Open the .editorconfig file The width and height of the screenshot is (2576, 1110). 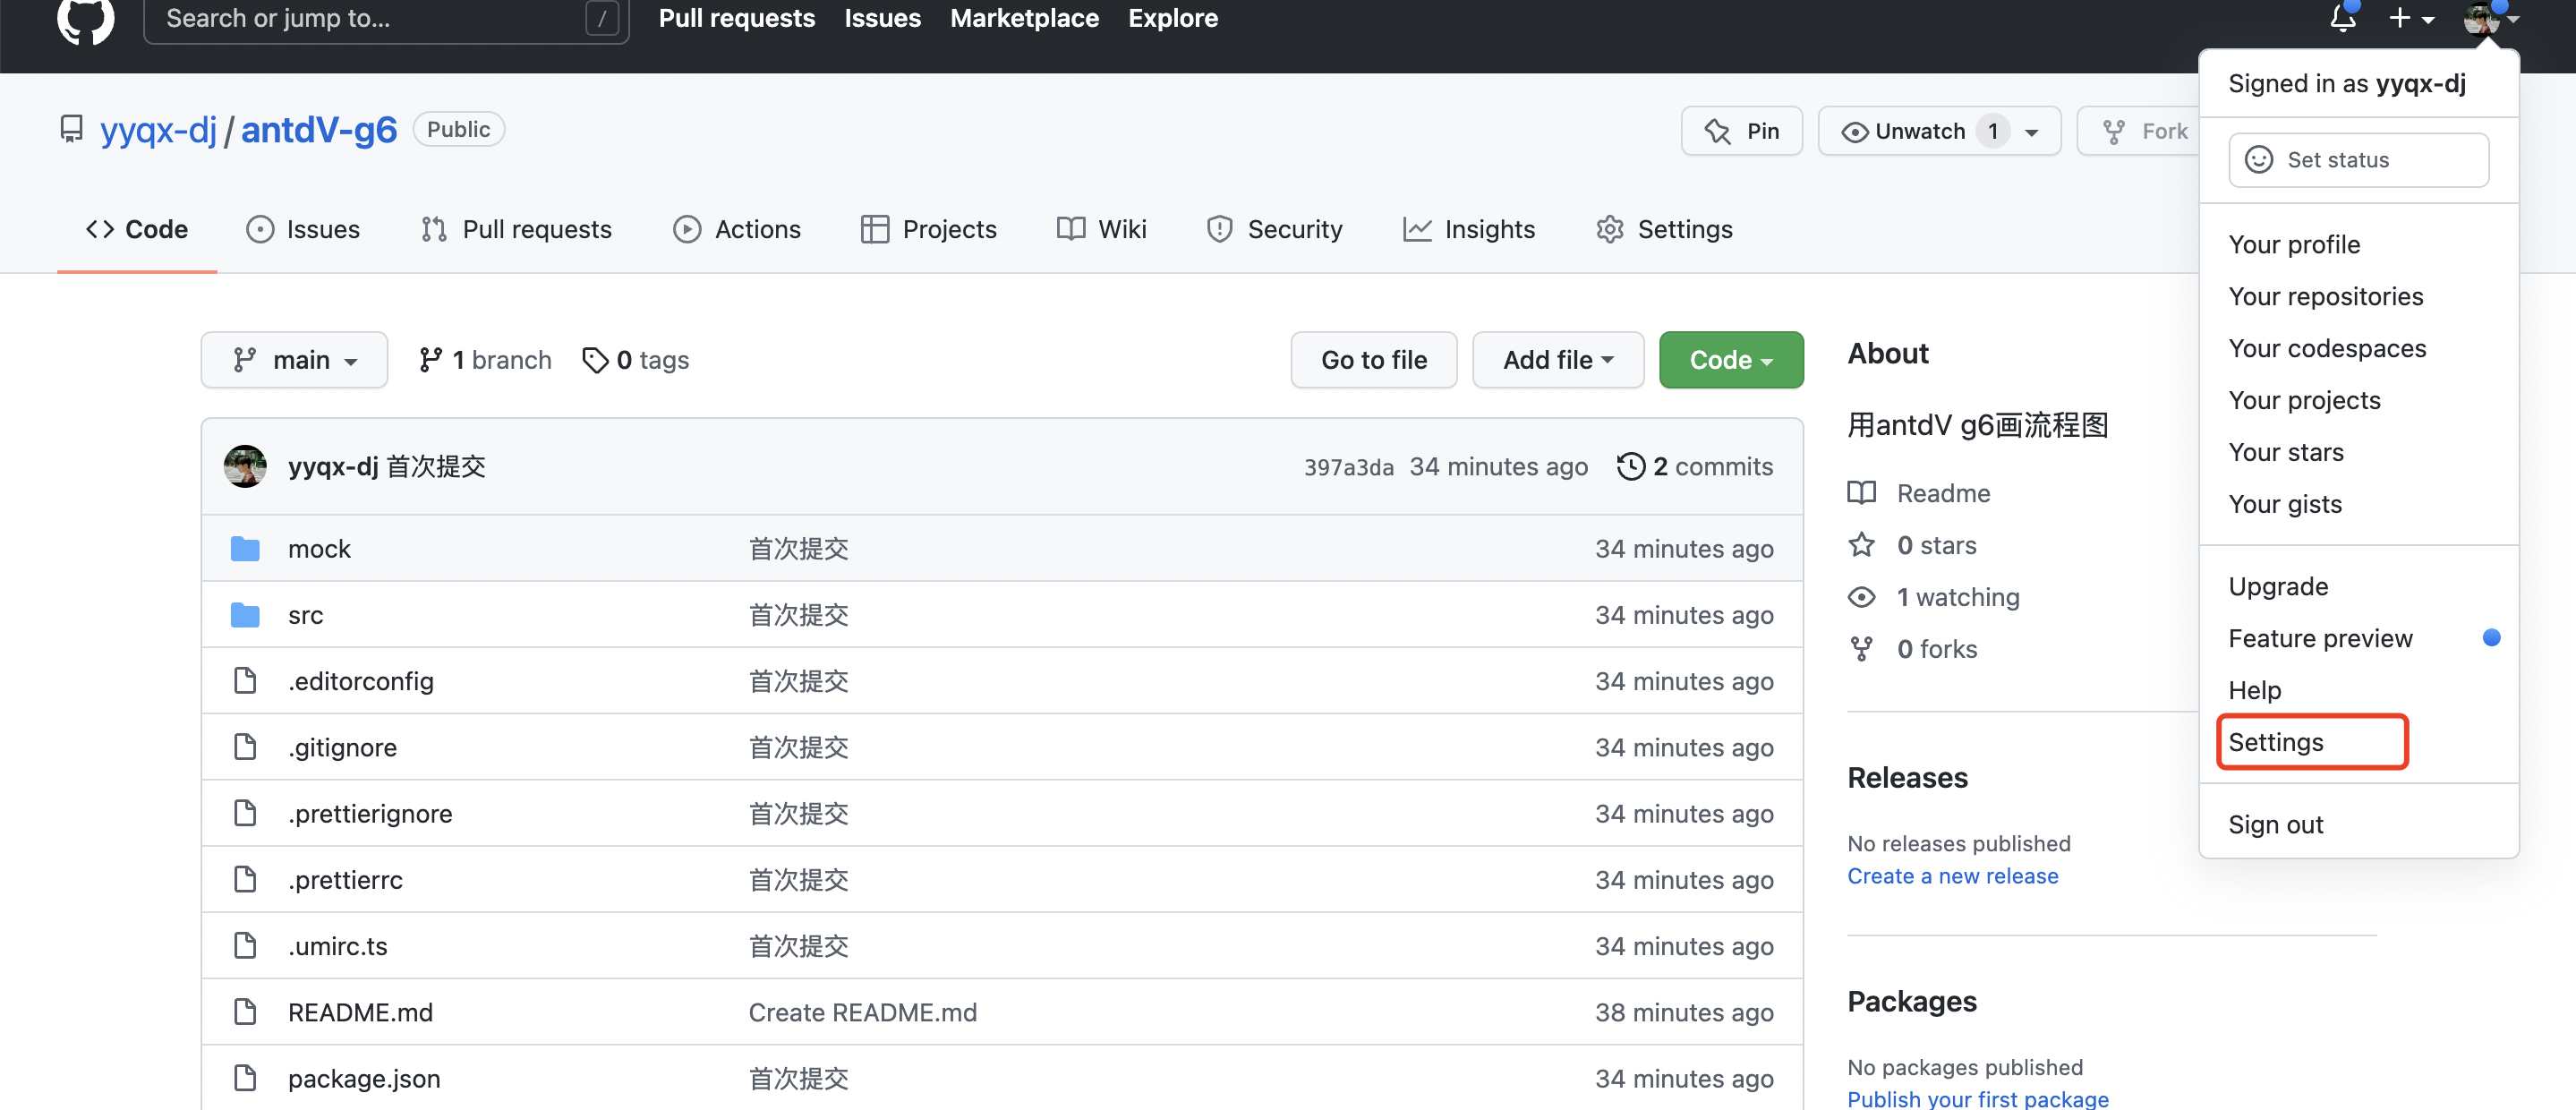(x=361, y=681)
